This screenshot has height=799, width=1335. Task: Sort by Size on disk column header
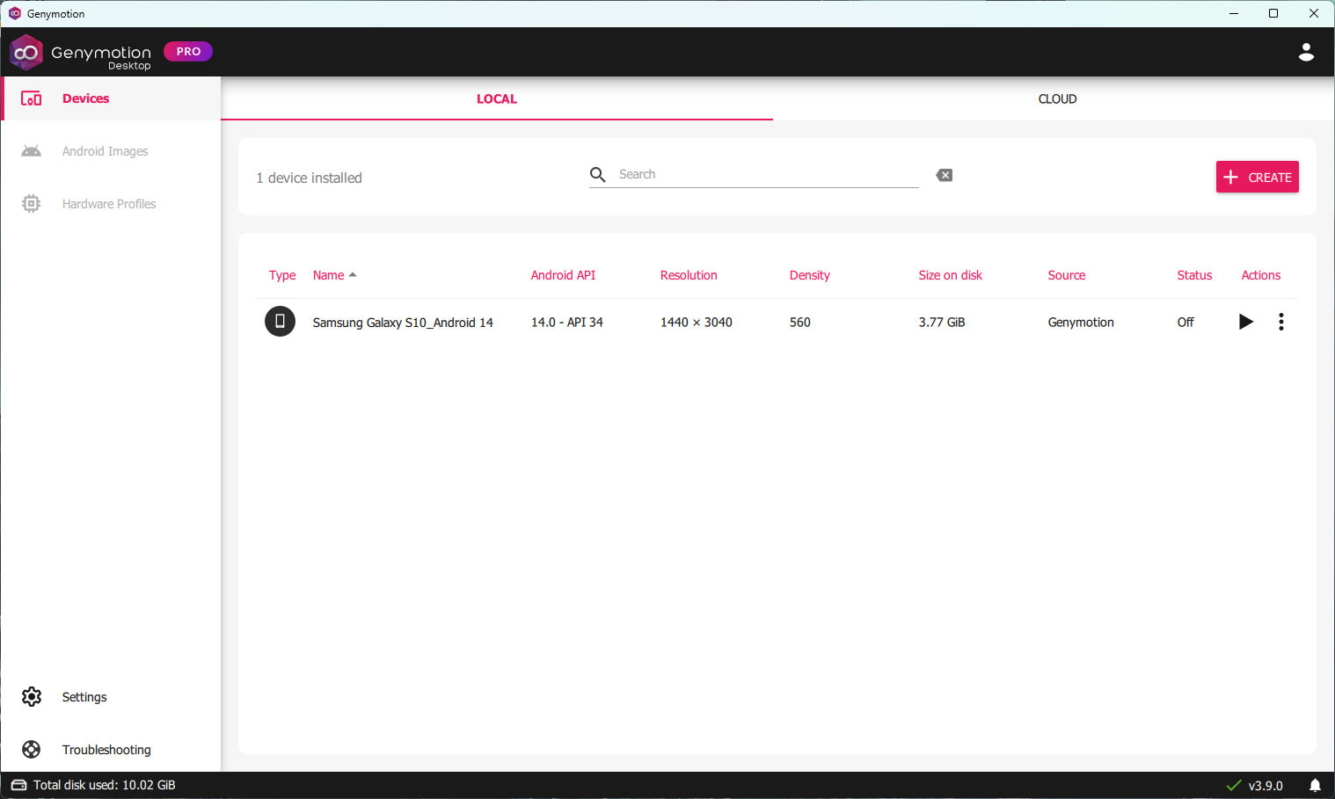(x=951, y=275)
